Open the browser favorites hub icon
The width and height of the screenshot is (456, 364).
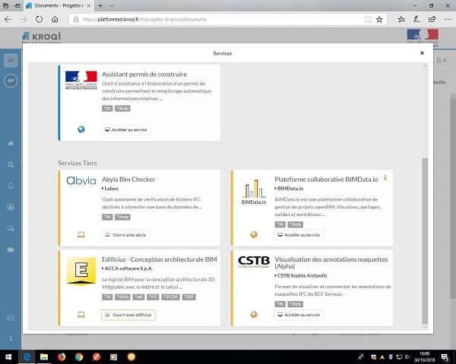[401, 20]
